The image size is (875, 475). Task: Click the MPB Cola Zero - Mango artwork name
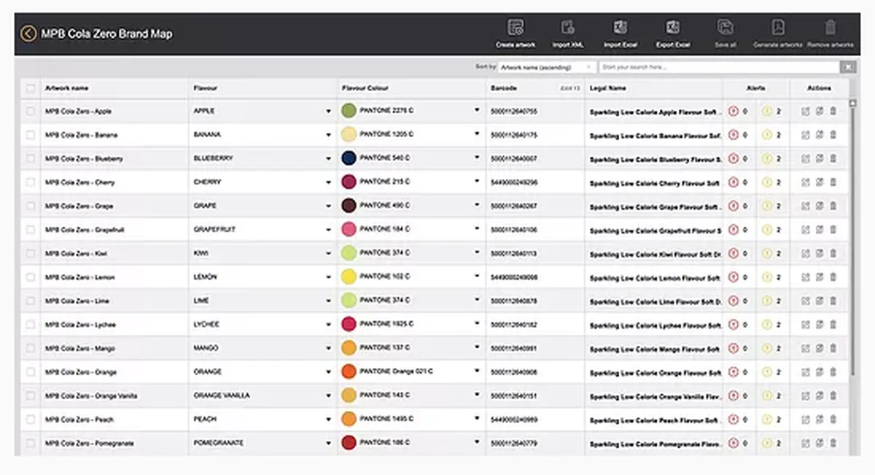[80, 348]
